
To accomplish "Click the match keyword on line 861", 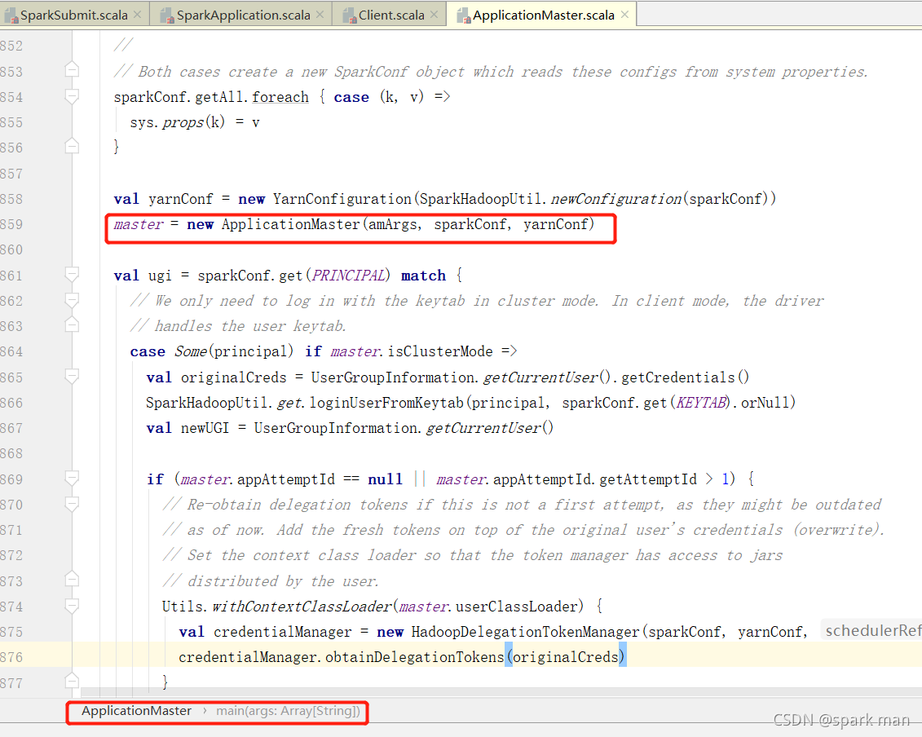I will pyautogui.click(x=423, y=276).
